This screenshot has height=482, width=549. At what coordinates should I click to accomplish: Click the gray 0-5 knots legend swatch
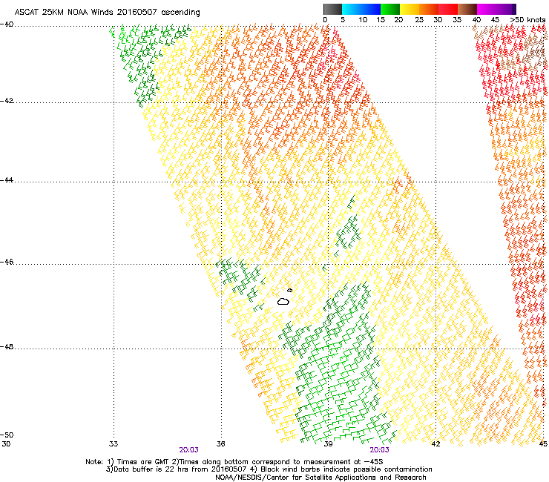coord(332,9)
